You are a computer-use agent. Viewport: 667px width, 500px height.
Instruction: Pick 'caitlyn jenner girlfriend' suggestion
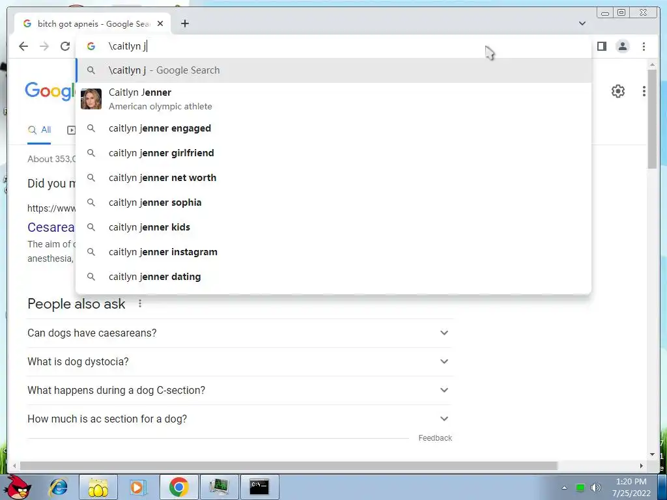[333, 153]
